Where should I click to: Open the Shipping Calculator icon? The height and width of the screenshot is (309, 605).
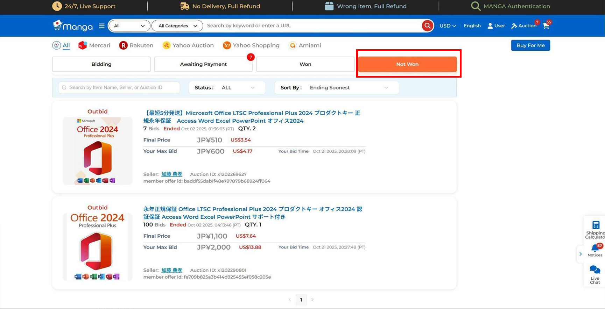(596, 225)
